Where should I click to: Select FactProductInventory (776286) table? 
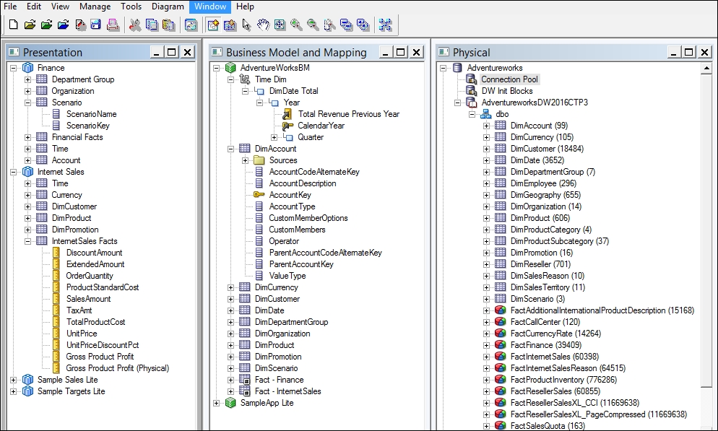click(563, 380)
